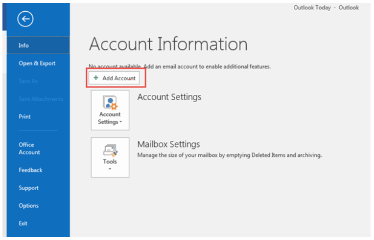374x240 pixels.
Task: Open the Support page
Action: point(28,188)
